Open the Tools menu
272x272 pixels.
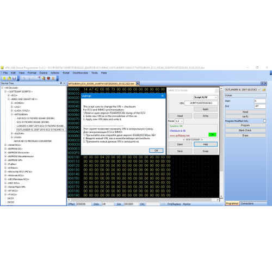click(95, 73)
